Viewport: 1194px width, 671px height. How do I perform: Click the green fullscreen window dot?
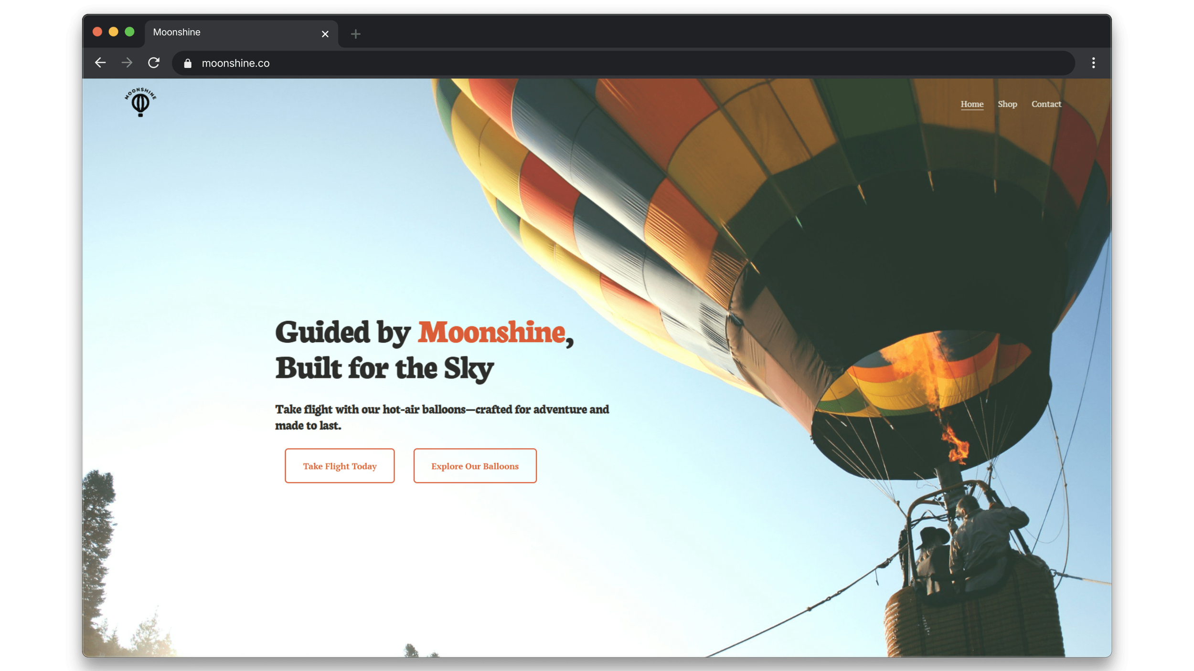pyautogui.click(x=129, y=32)
